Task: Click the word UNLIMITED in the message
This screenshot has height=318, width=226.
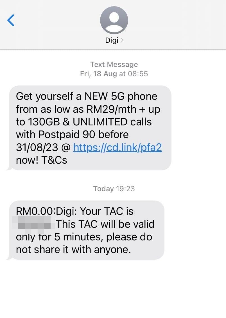Action: point(100,122)
